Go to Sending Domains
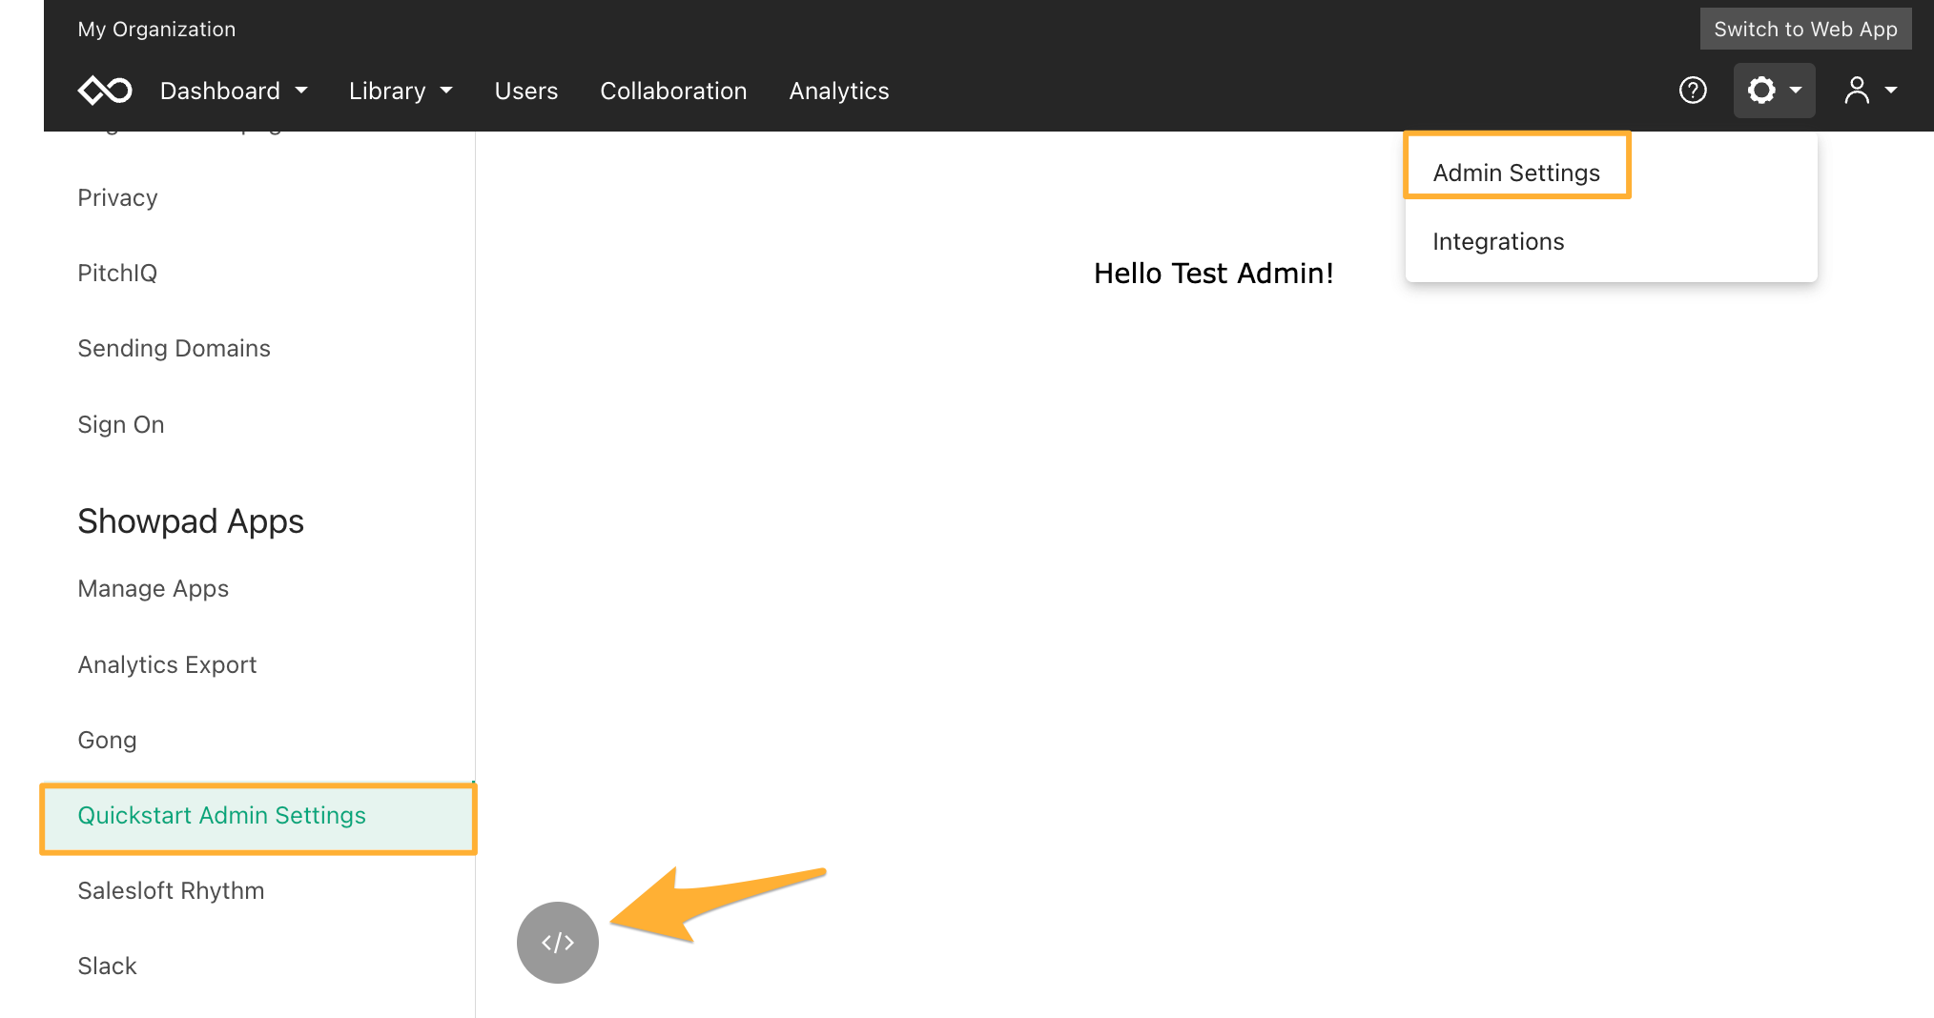Image resolution: width=1934 pixels, height=1018 pixels. pos(174,348)
